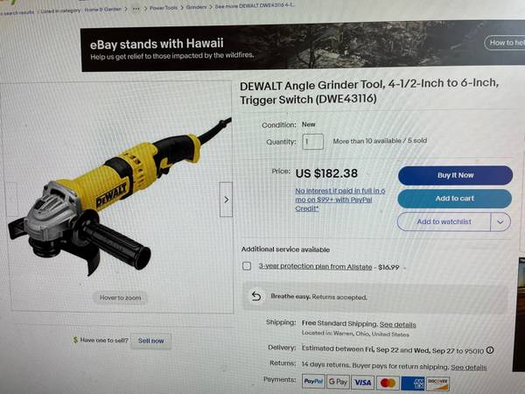Viewport: 525px width, 394px height.
Task: Click the PayPal payment icon
Action: click(x=313, y=381)
